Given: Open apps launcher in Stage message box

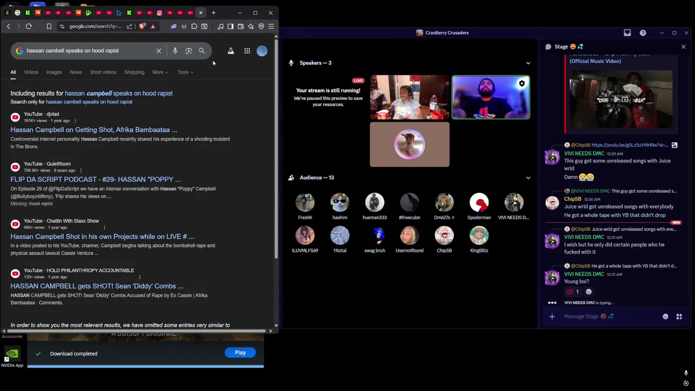Looking at the screenshot, I should point(679,317).
